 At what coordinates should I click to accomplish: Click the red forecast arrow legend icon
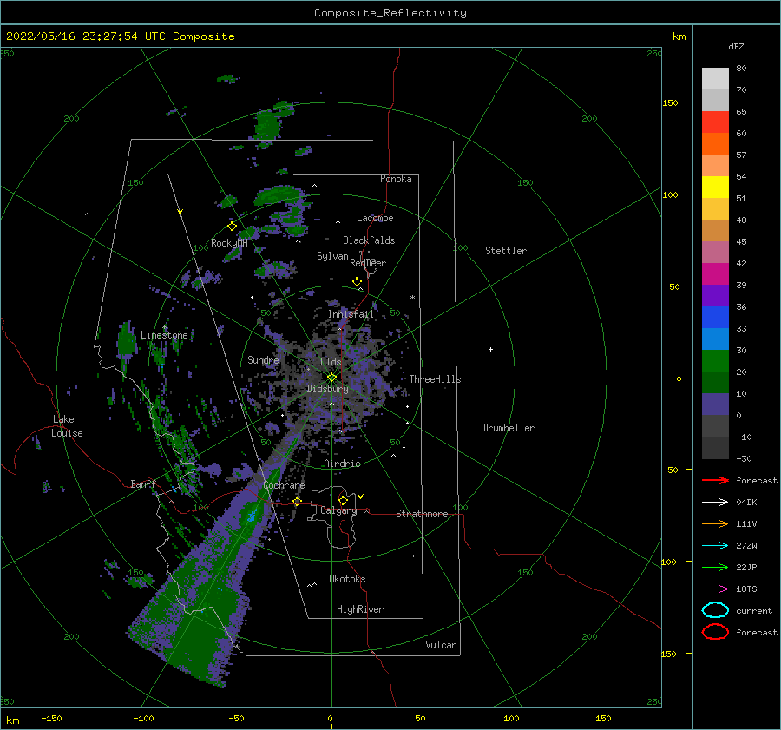tap(715, 480)
